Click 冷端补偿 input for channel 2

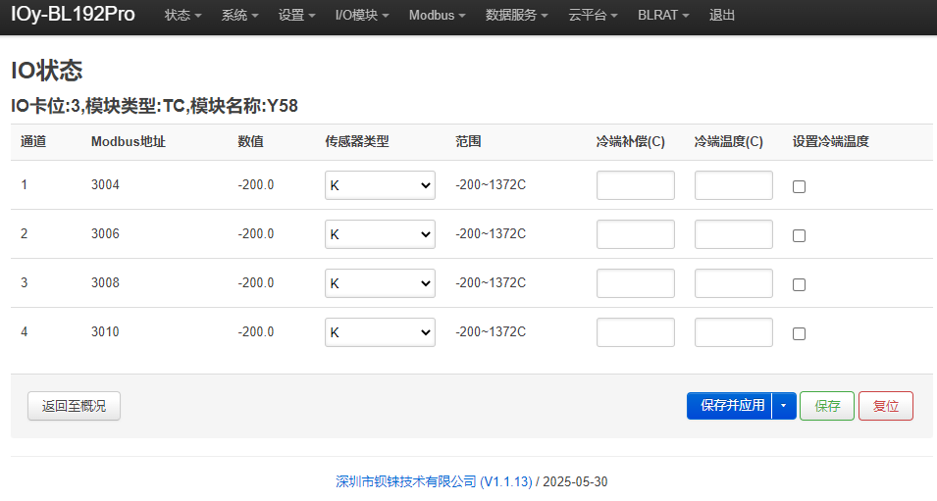[x=636, y=234]
